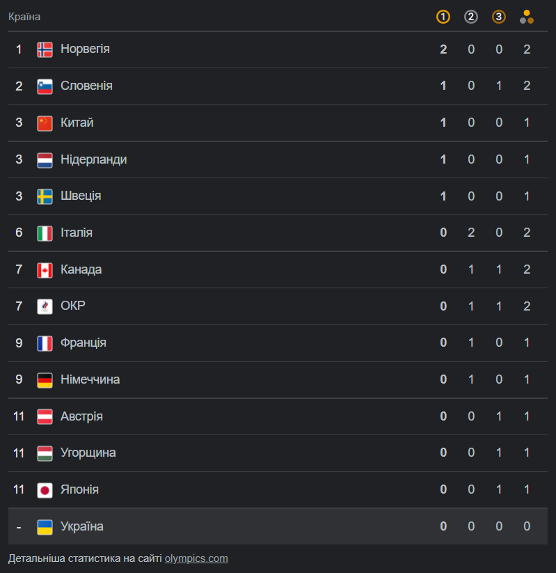Viewport: 556px width, 573px height.
Task: Click the Slovenia flag icon
Action: [x=45, y=86]
